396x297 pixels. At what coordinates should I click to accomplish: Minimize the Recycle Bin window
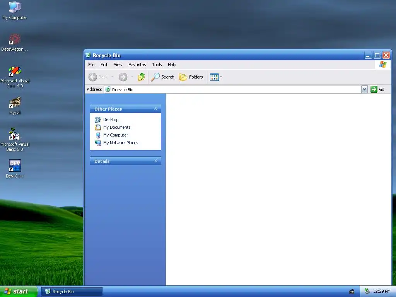(368, 55)
